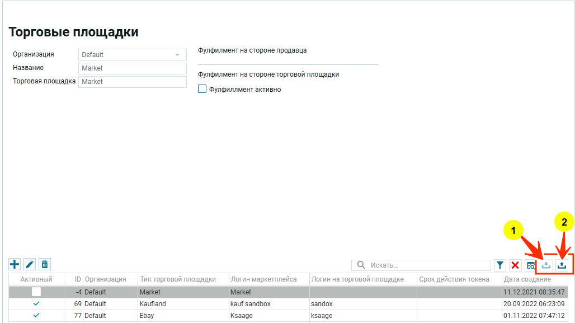This screenshot has height=323, width=575.
Task: Sort by the ID column header
Action: pyautogui.click(x=78, y=279)
